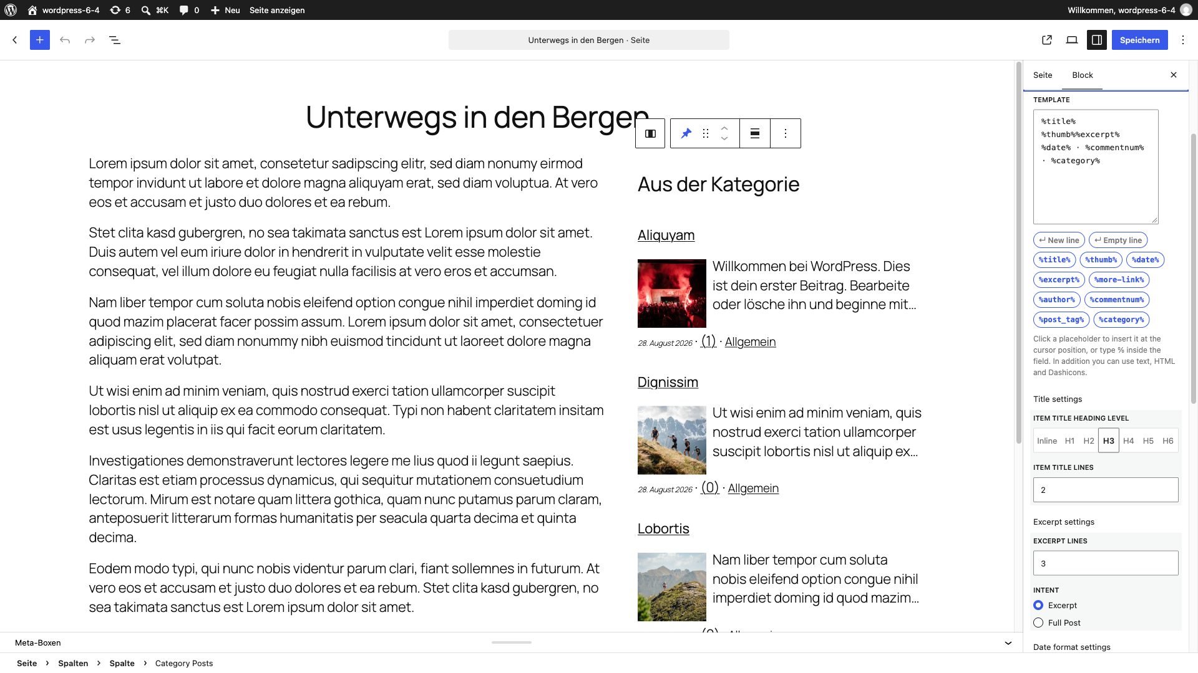Insert the %category% placeholder
This screenshot has height=673, width=1198.
1121,320
